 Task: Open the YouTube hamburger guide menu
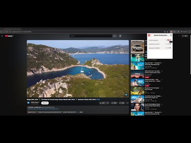pyautogui.click(x=2, y=36)
